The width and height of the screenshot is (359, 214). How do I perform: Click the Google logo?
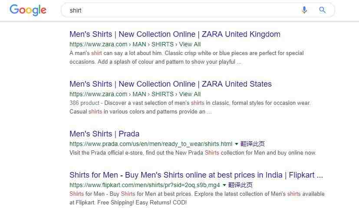click(28, 10)
